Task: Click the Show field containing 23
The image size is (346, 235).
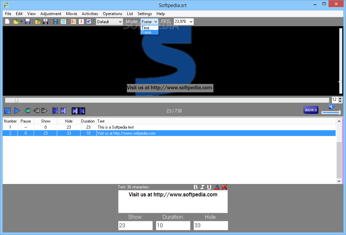Action: 136,226
